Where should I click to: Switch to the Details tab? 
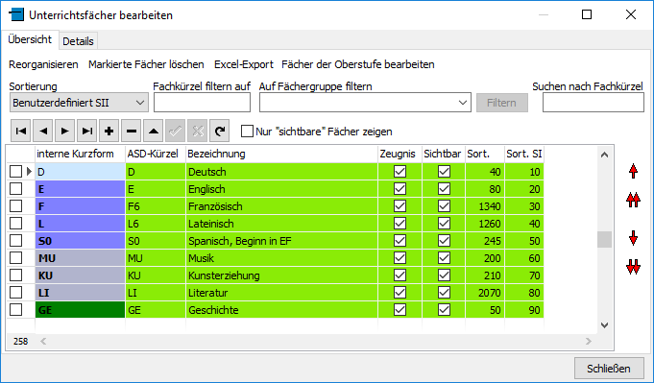[x=78, y=41]
